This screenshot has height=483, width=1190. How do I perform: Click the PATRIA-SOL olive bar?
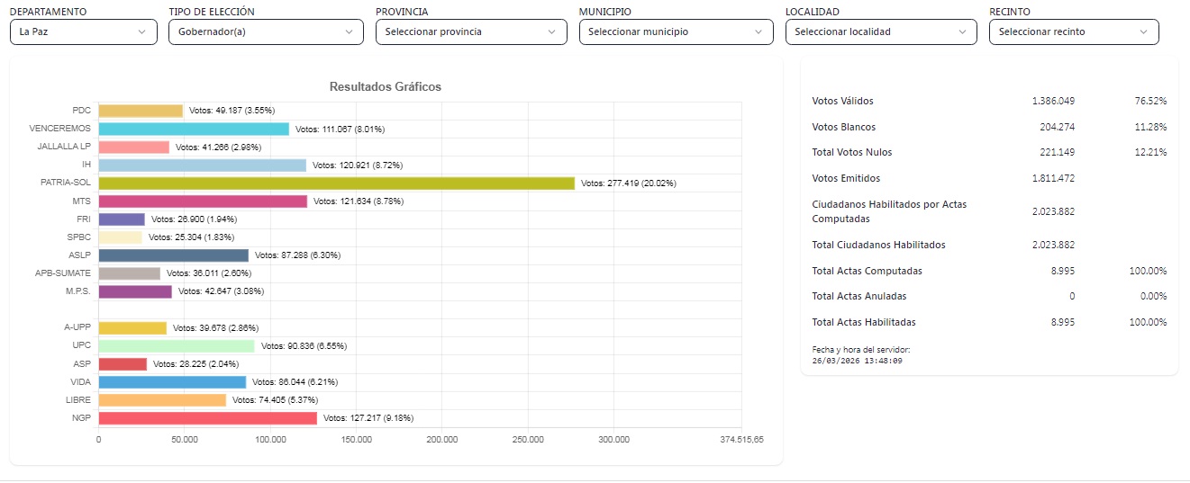pyautogui.click(x=336, y=183)
